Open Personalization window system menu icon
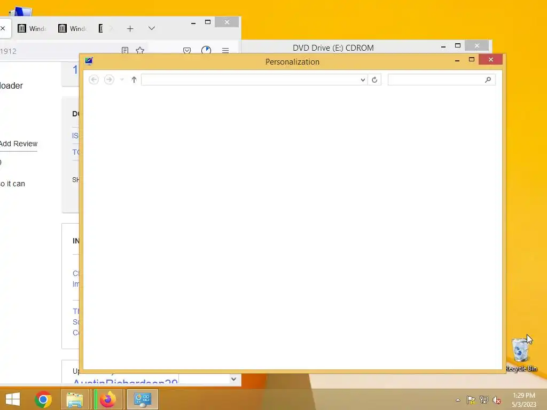This screenshot has height=410, width=547. (x=89, y=61)
